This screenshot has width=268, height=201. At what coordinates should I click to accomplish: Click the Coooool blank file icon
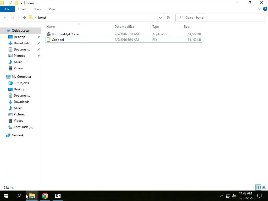pos(49,40)
